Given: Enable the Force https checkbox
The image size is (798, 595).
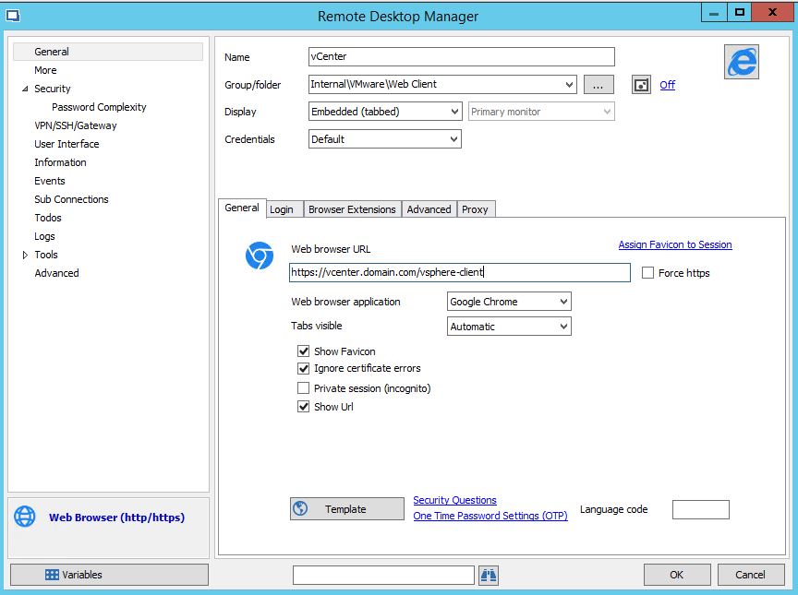Looking at the screenshot, I should click(647, 273).
